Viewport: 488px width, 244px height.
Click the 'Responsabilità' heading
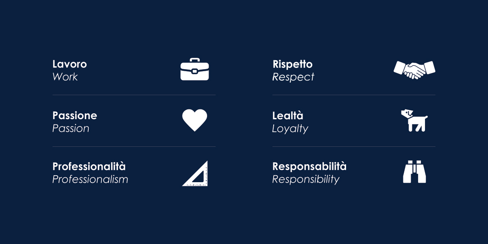[x=309, y=167]
